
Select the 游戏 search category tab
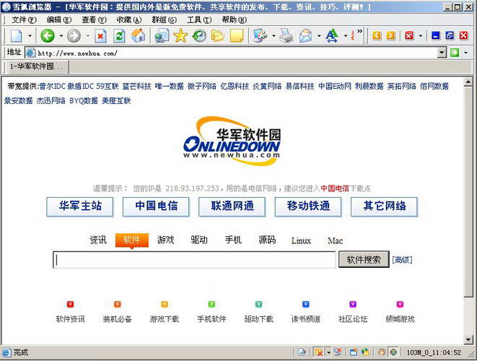point(165,240)
